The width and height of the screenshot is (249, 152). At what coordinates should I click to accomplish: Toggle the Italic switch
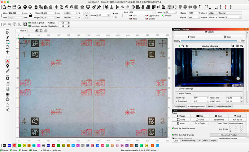[131, 18]
